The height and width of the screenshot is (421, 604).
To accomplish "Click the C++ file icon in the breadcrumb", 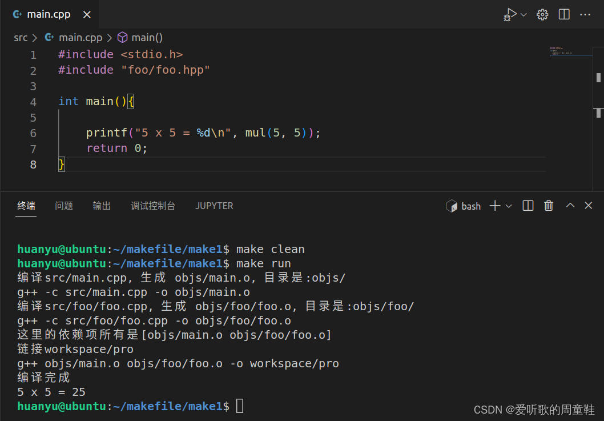I will (x=49, y=37).
